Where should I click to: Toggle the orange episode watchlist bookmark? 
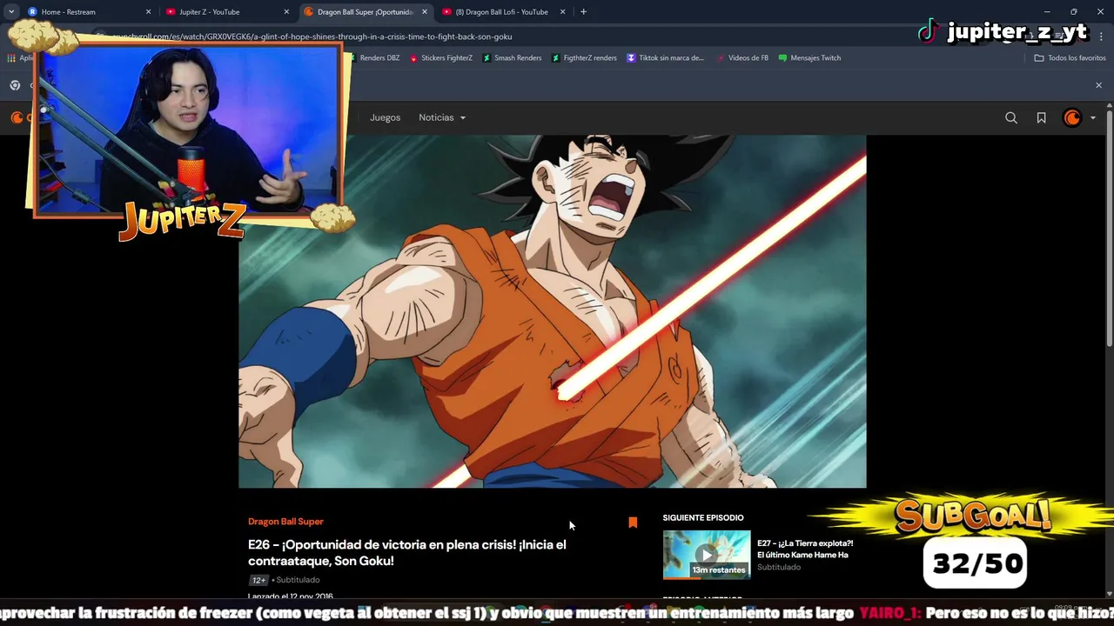pyautogui.click(x=633, y=523)
